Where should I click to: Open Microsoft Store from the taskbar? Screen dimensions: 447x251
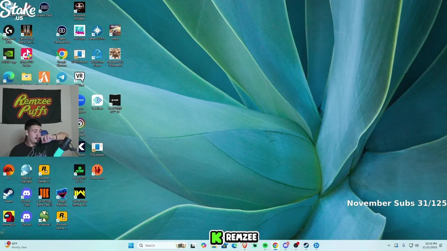tap(224, 245)
